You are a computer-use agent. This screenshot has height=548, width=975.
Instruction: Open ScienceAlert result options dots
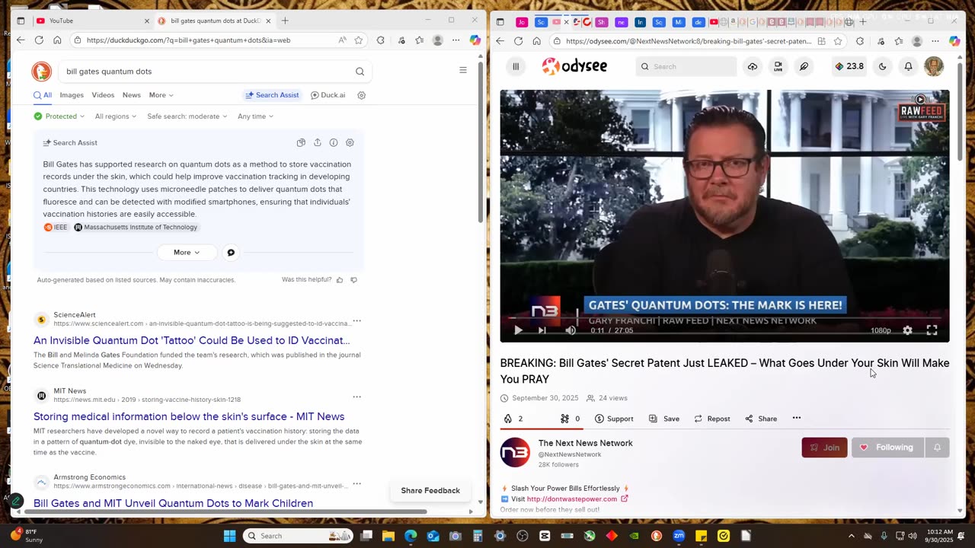click(x=356, y=320)
